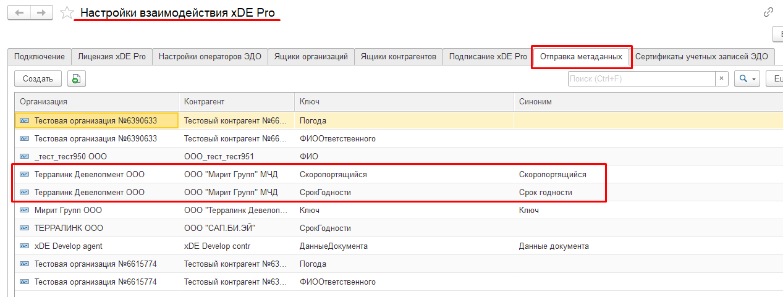Sort by the Организация column header
This screenshot has height=297, width=783.
97,101
